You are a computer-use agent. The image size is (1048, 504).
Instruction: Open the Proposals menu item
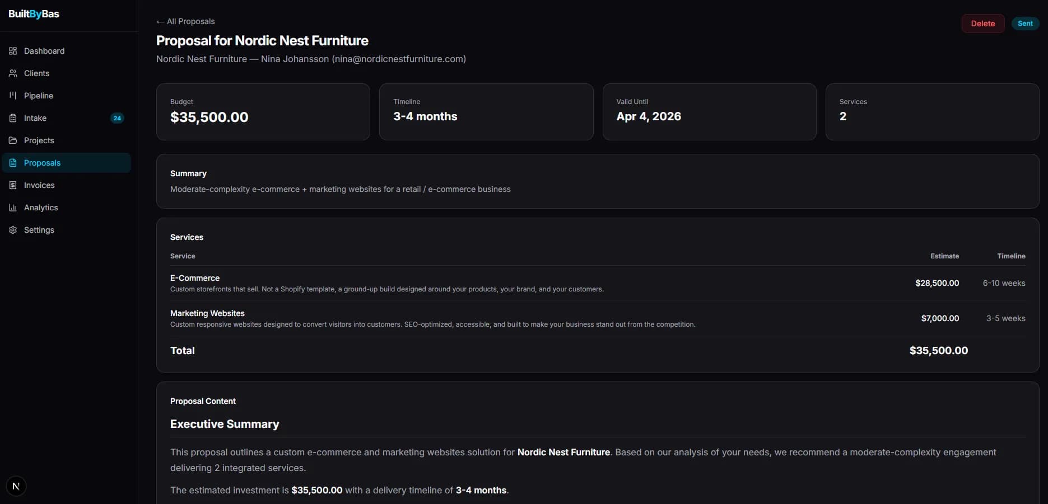click(x=42, y=163)
